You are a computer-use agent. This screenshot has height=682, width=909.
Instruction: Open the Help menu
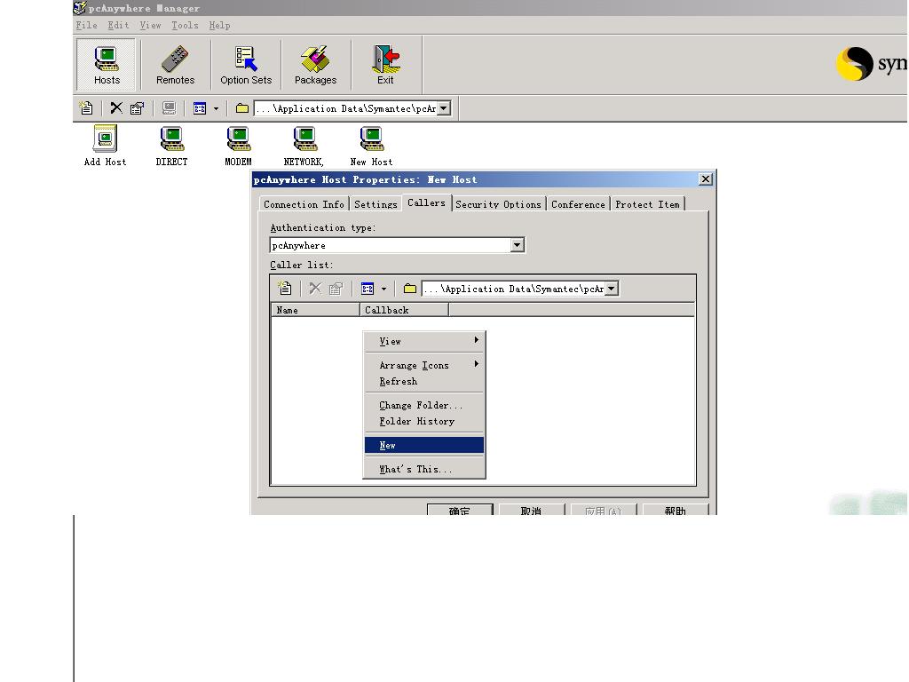click(x=220, y=26)
